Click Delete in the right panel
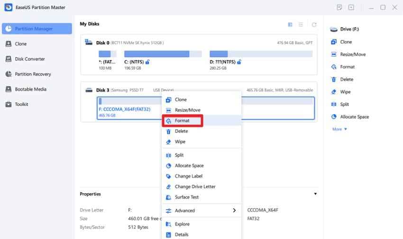This screenshot has height=239, width=403. tap(342, 79)
